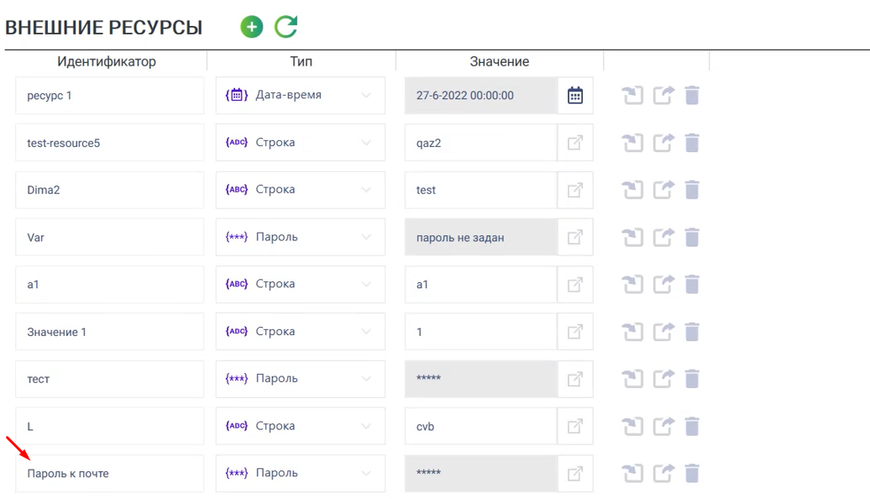Click the пароль не задан value field
870x499 pixels.
481,237
